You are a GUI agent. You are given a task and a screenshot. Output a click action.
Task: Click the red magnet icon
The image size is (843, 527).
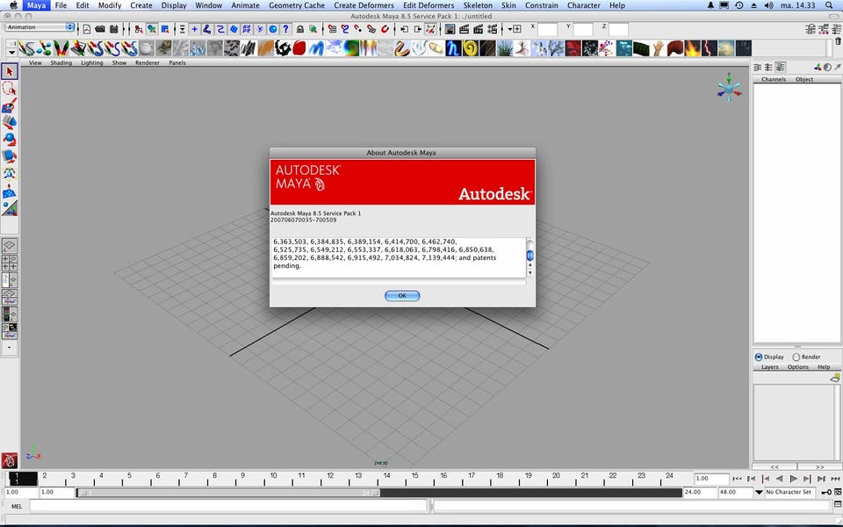coord(385,29)
